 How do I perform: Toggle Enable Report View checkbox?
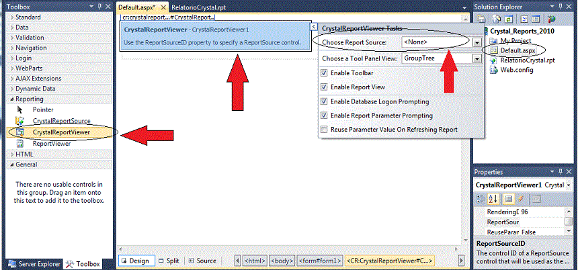click(324, 87)
